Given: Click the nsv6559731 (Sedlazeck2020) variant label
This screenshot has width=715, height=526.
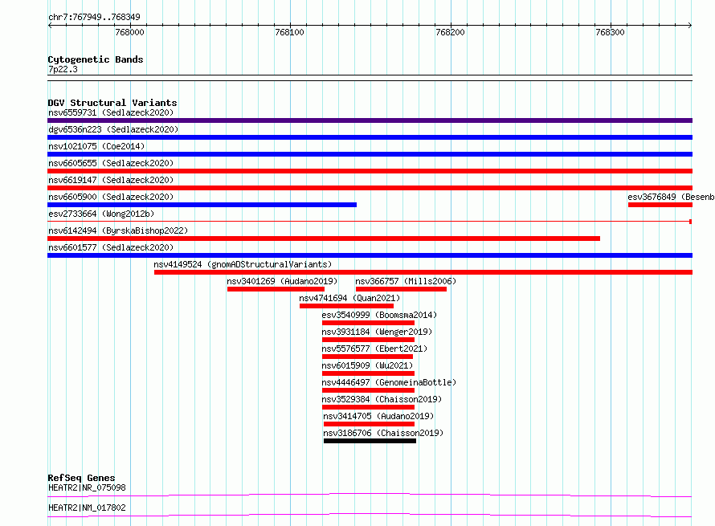Looking at the screenshot, I should pyautogui.click(x=111, y=112).
